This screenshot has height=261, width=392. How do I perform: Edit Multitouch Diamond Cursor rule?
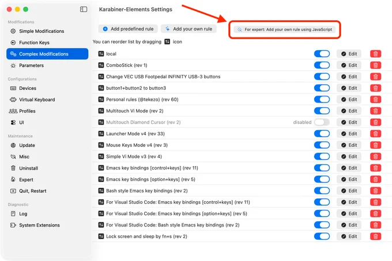click(x=349, y=122)
